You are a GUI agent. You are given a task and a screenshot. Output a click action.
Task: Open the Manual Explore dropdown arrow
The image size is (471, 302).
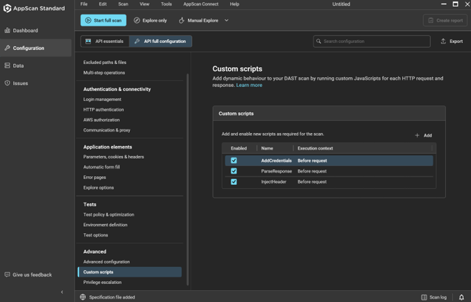226,21
